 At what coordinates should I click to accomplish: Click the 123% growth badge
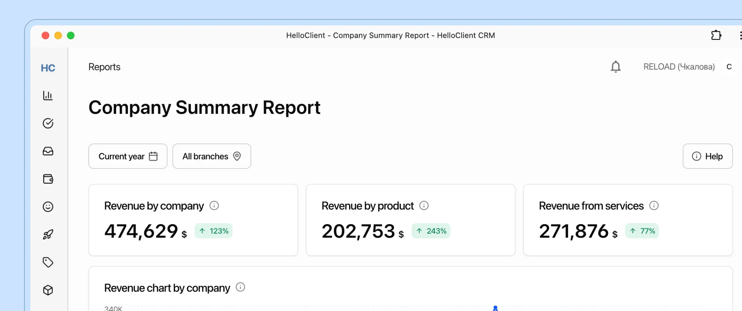213,231
